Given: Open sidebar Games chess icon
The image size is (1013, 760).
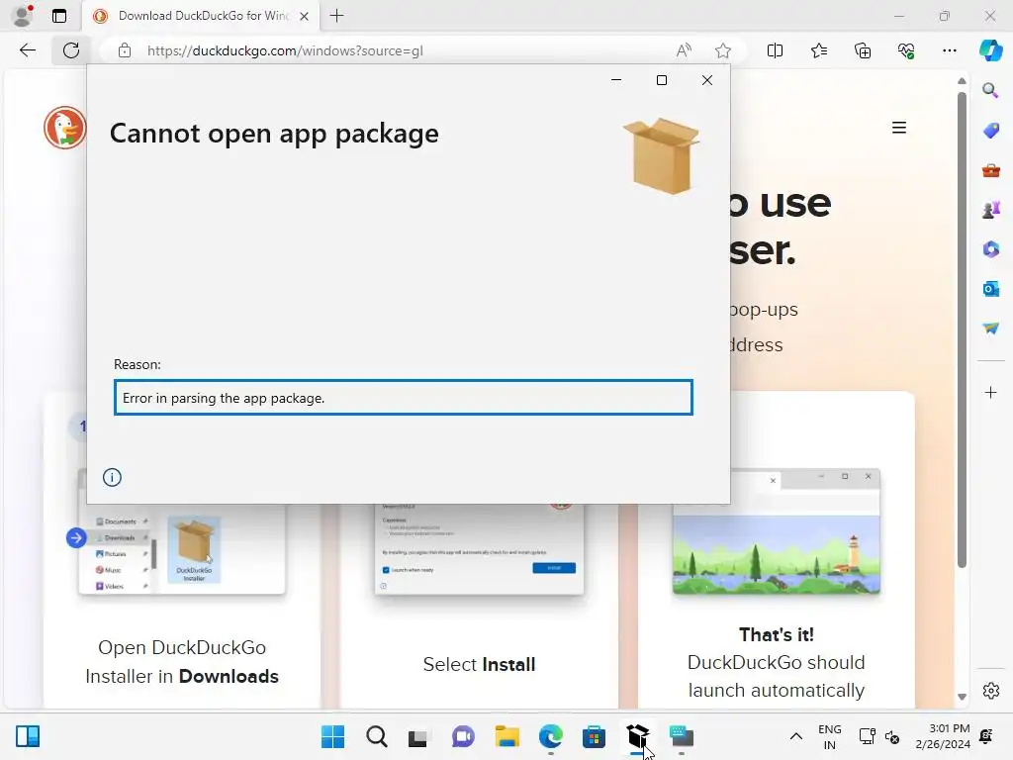Looking at the screenshot, I should click(x=990, y=210).
